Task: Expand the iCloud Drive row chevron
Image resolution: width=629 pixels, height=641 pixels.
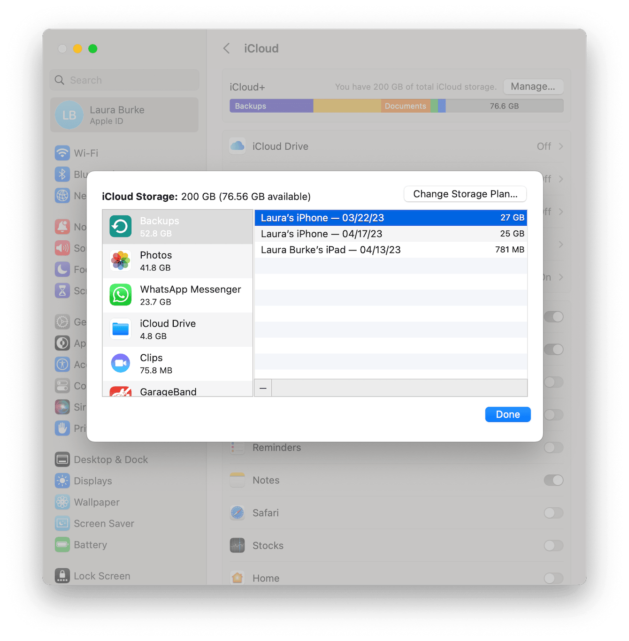Action: (x=561, y=146)
